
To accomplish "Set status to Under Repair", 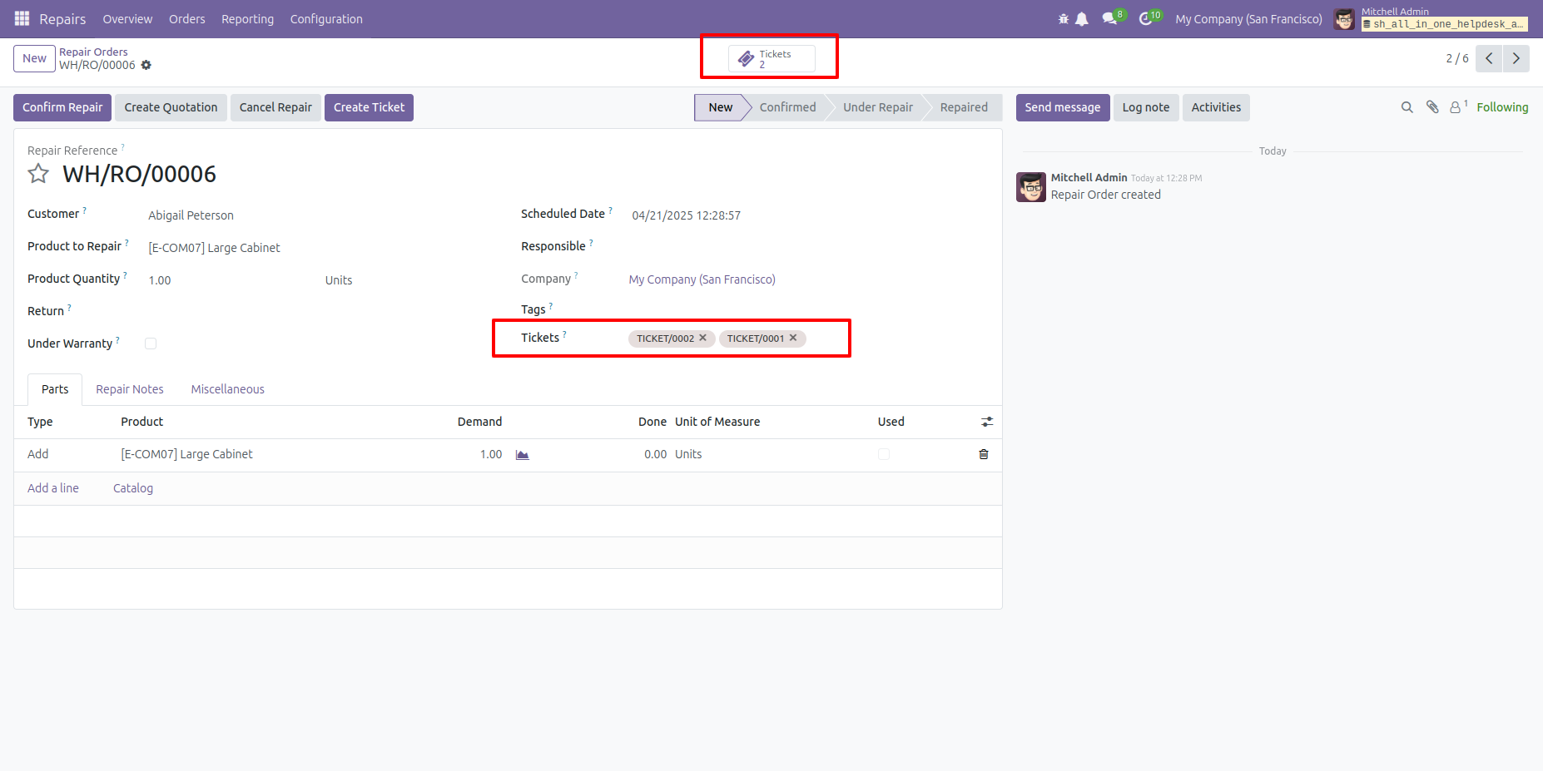I will coord(877,107).
